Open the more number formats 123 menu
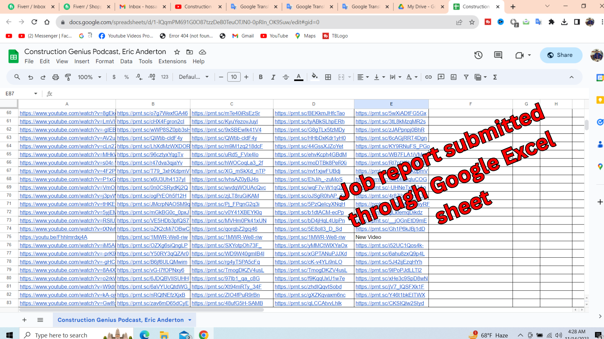 coord(165,77)
